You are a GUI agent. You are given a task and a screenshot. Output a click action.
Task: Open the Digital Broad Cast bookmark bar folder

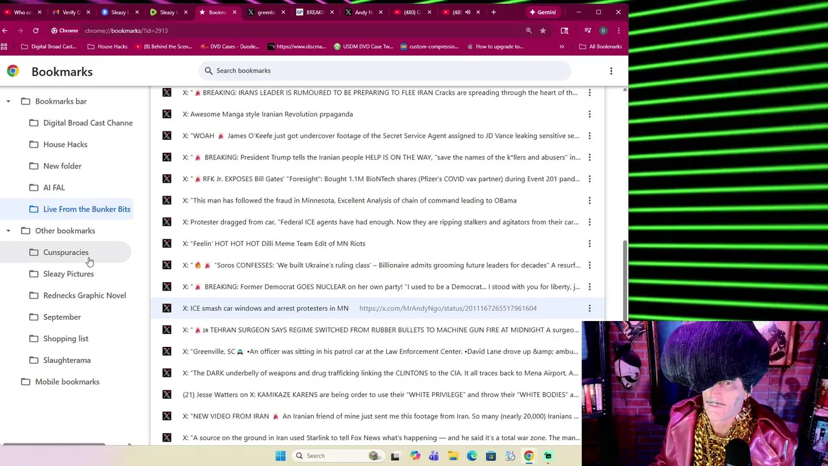[49, 47]
